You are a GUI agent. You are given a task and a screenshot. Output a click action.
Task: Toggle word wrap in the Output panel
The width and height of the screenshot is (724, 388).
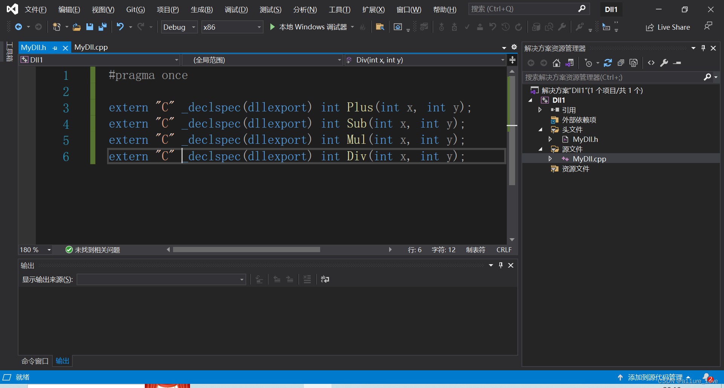[x=325, y=279]
